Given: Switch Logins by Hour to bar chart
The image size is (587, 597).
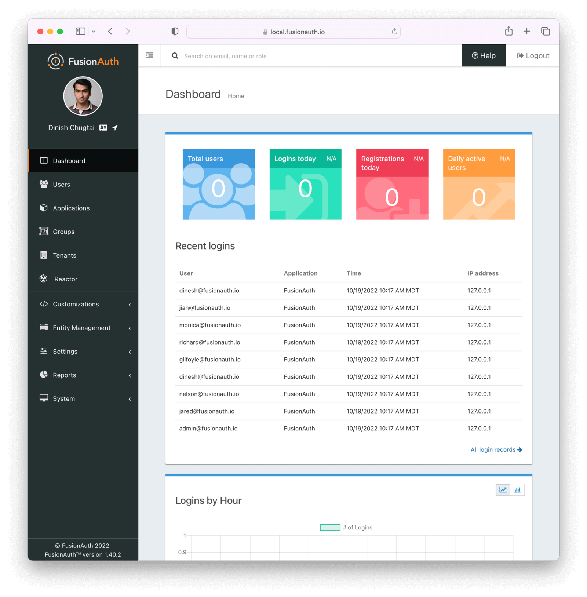Looking at the screenshot, I should (x=517, y=490).
